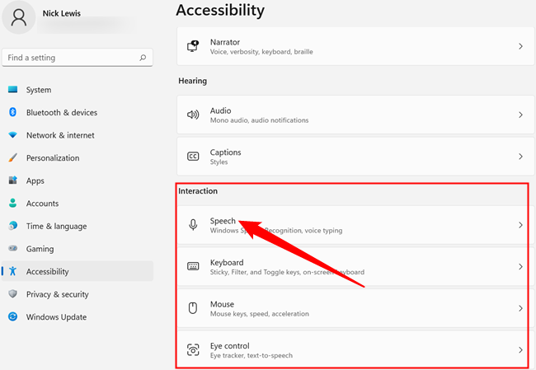Select Network & internet
Viewport: 536px width, 370px height.
tap(78, 135)
